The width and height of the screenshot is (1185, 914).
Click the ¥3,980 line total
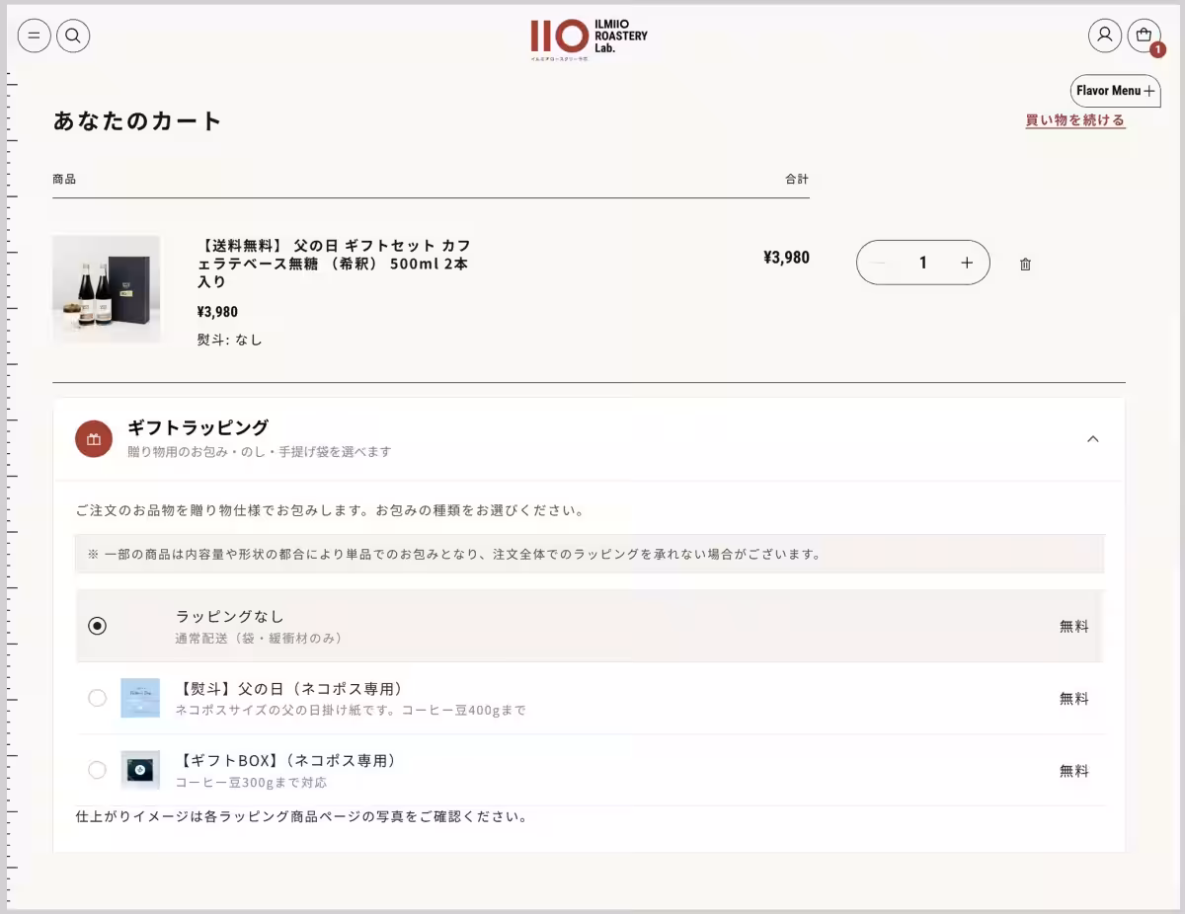coord(786,258)
